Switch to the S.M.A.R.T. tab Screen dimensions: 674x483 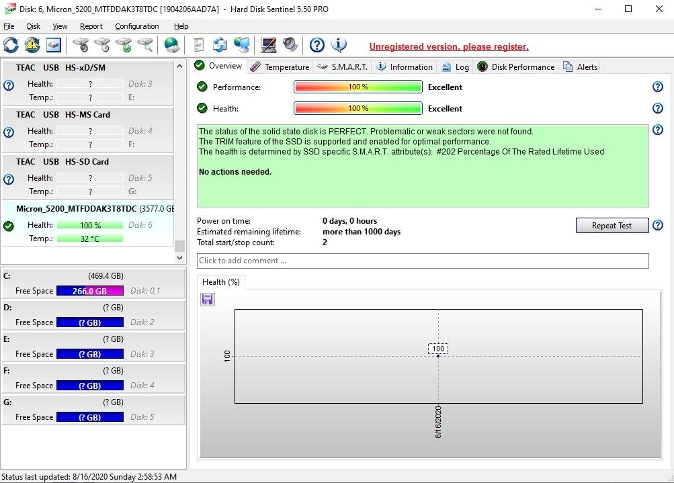[349, 67]
